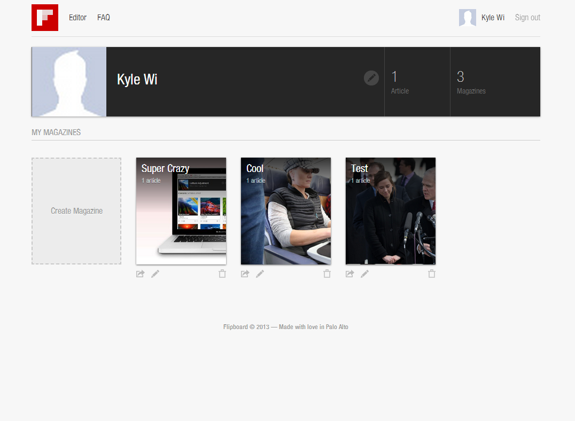The image size is (575, 421).
Task: Delete the Cool magazine
Action: point(327,274)
